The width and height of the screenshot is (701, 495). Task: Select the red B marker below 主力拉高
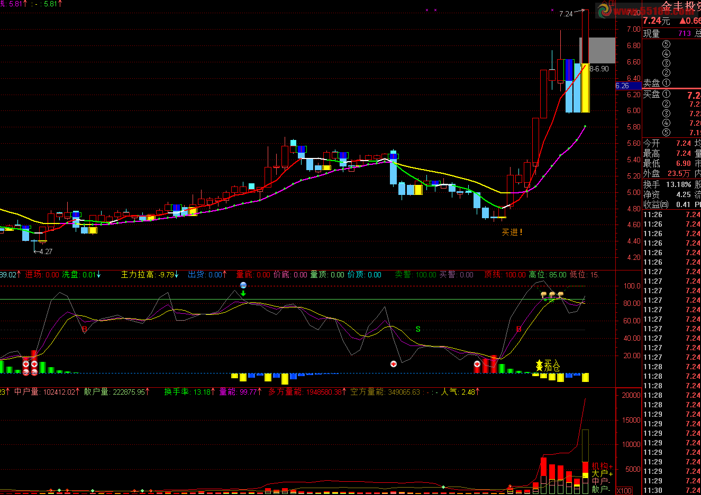[84, 329]
